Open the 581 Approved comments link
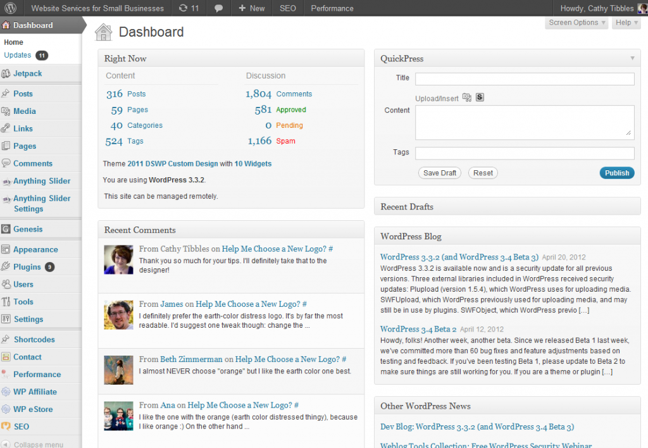The width and height of the screenshot is (648, 448). pyautogui.click(x=280, y=109)
